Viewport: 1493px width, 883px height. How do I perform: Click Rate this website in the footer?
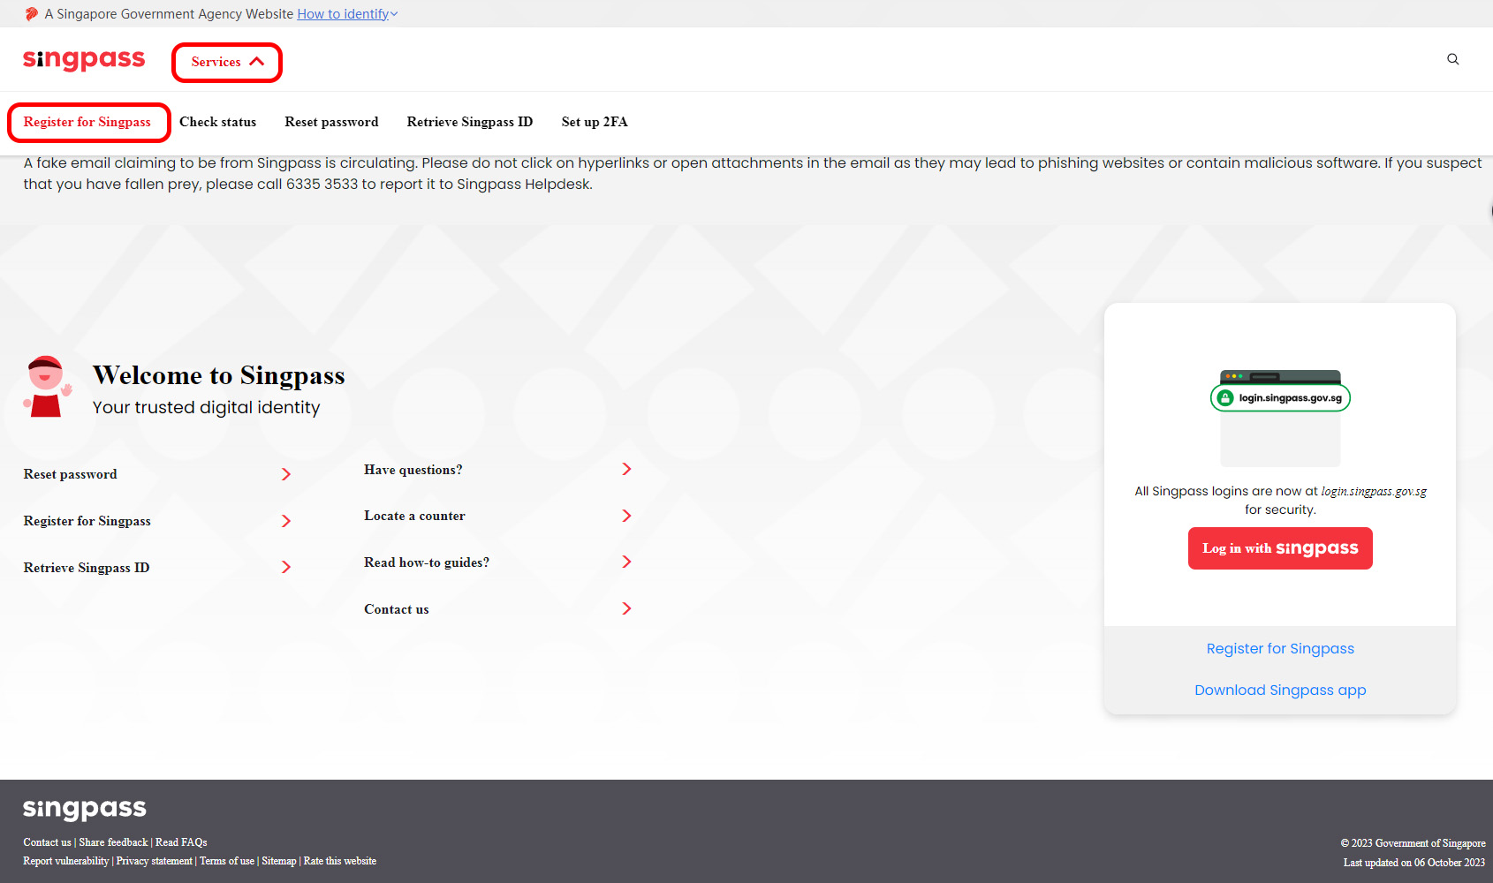[340, 861]
